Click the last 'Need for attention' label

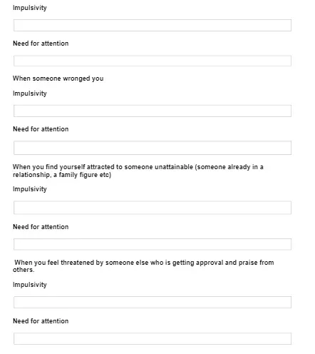(x=41, y=321)
